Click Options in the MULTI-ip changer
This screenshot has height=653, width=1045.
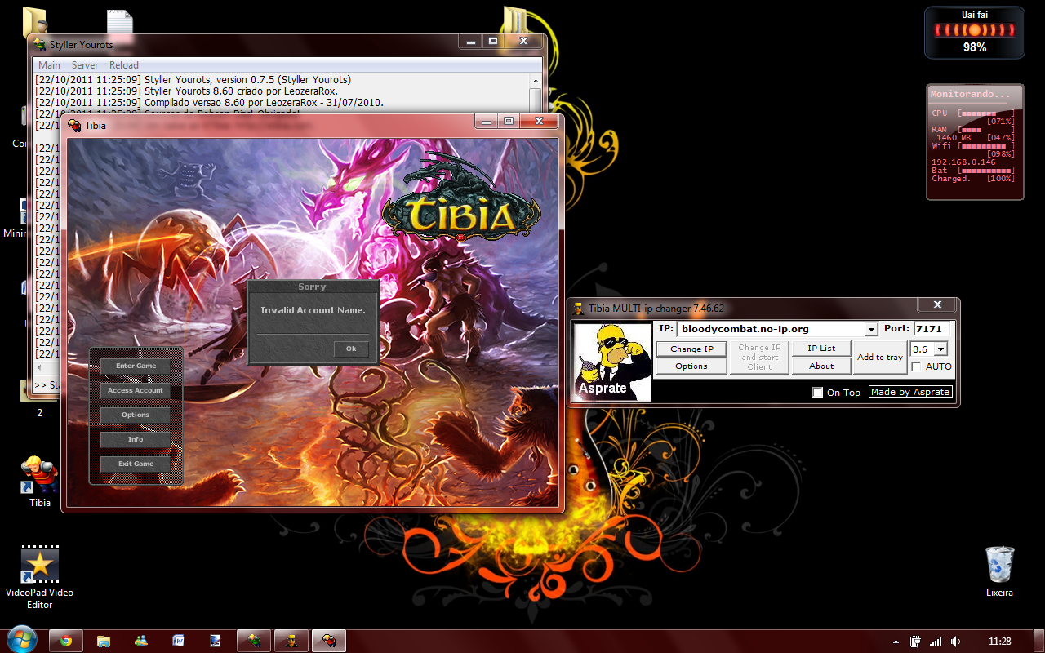(x=691, y=366)
